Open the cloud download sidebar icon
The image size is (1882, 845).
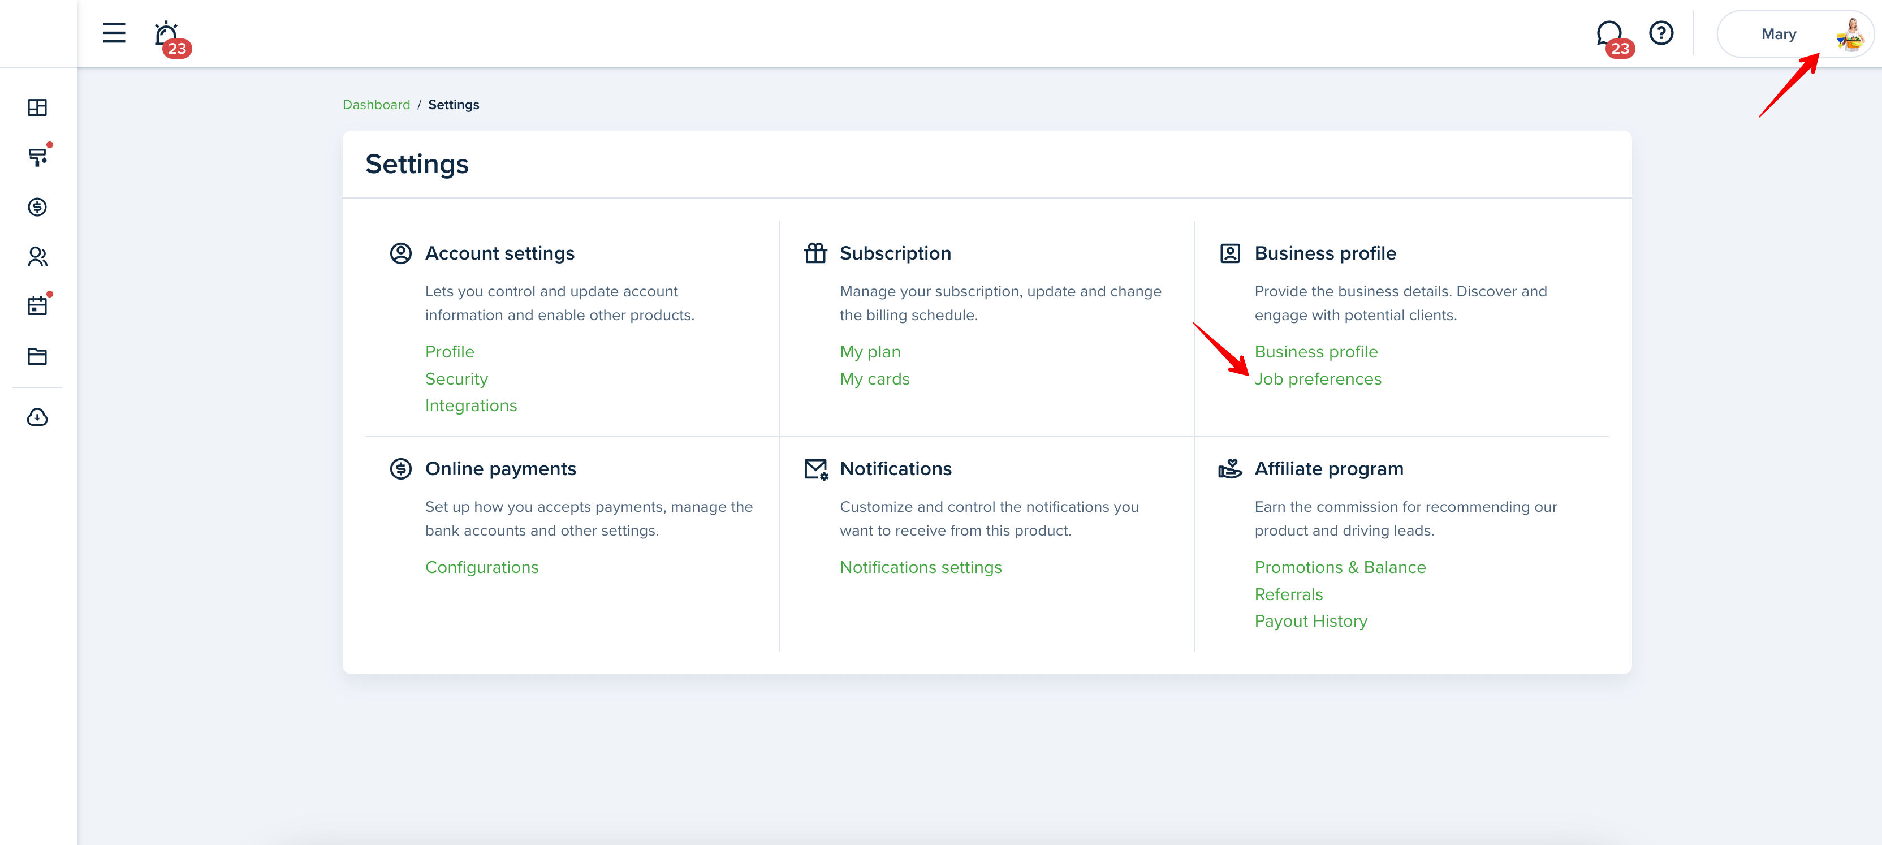pos(37,417)
